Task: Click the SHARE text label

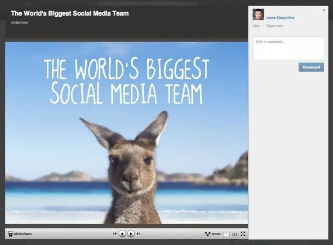Action: point(216,234)
